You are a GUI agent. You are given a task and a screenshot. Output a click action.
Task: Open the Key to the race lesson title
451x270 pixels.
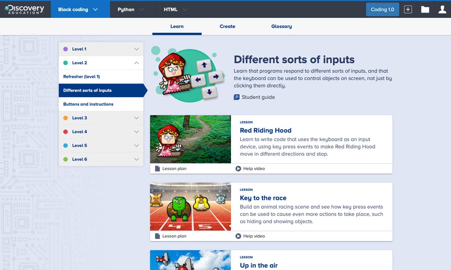coord(263,198)
